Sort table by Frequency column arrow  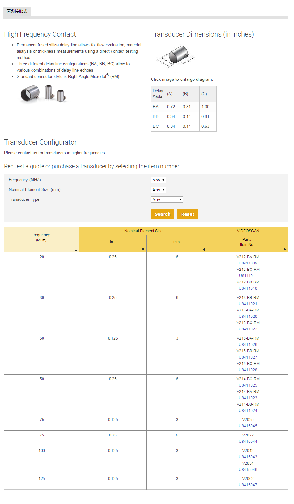click(76, 250)
